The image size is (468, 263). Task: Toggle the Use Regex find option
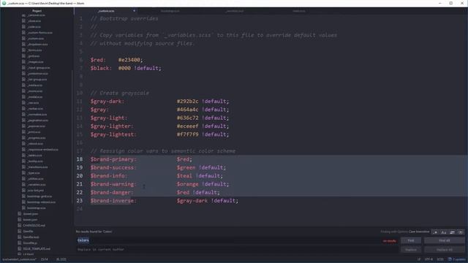pyautogui.click(x=436, y=232)
